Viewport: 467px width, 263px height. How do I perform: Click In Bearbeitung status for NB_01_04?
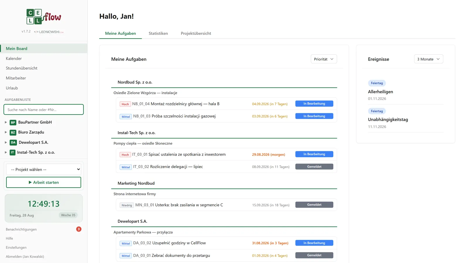(314, 104)
